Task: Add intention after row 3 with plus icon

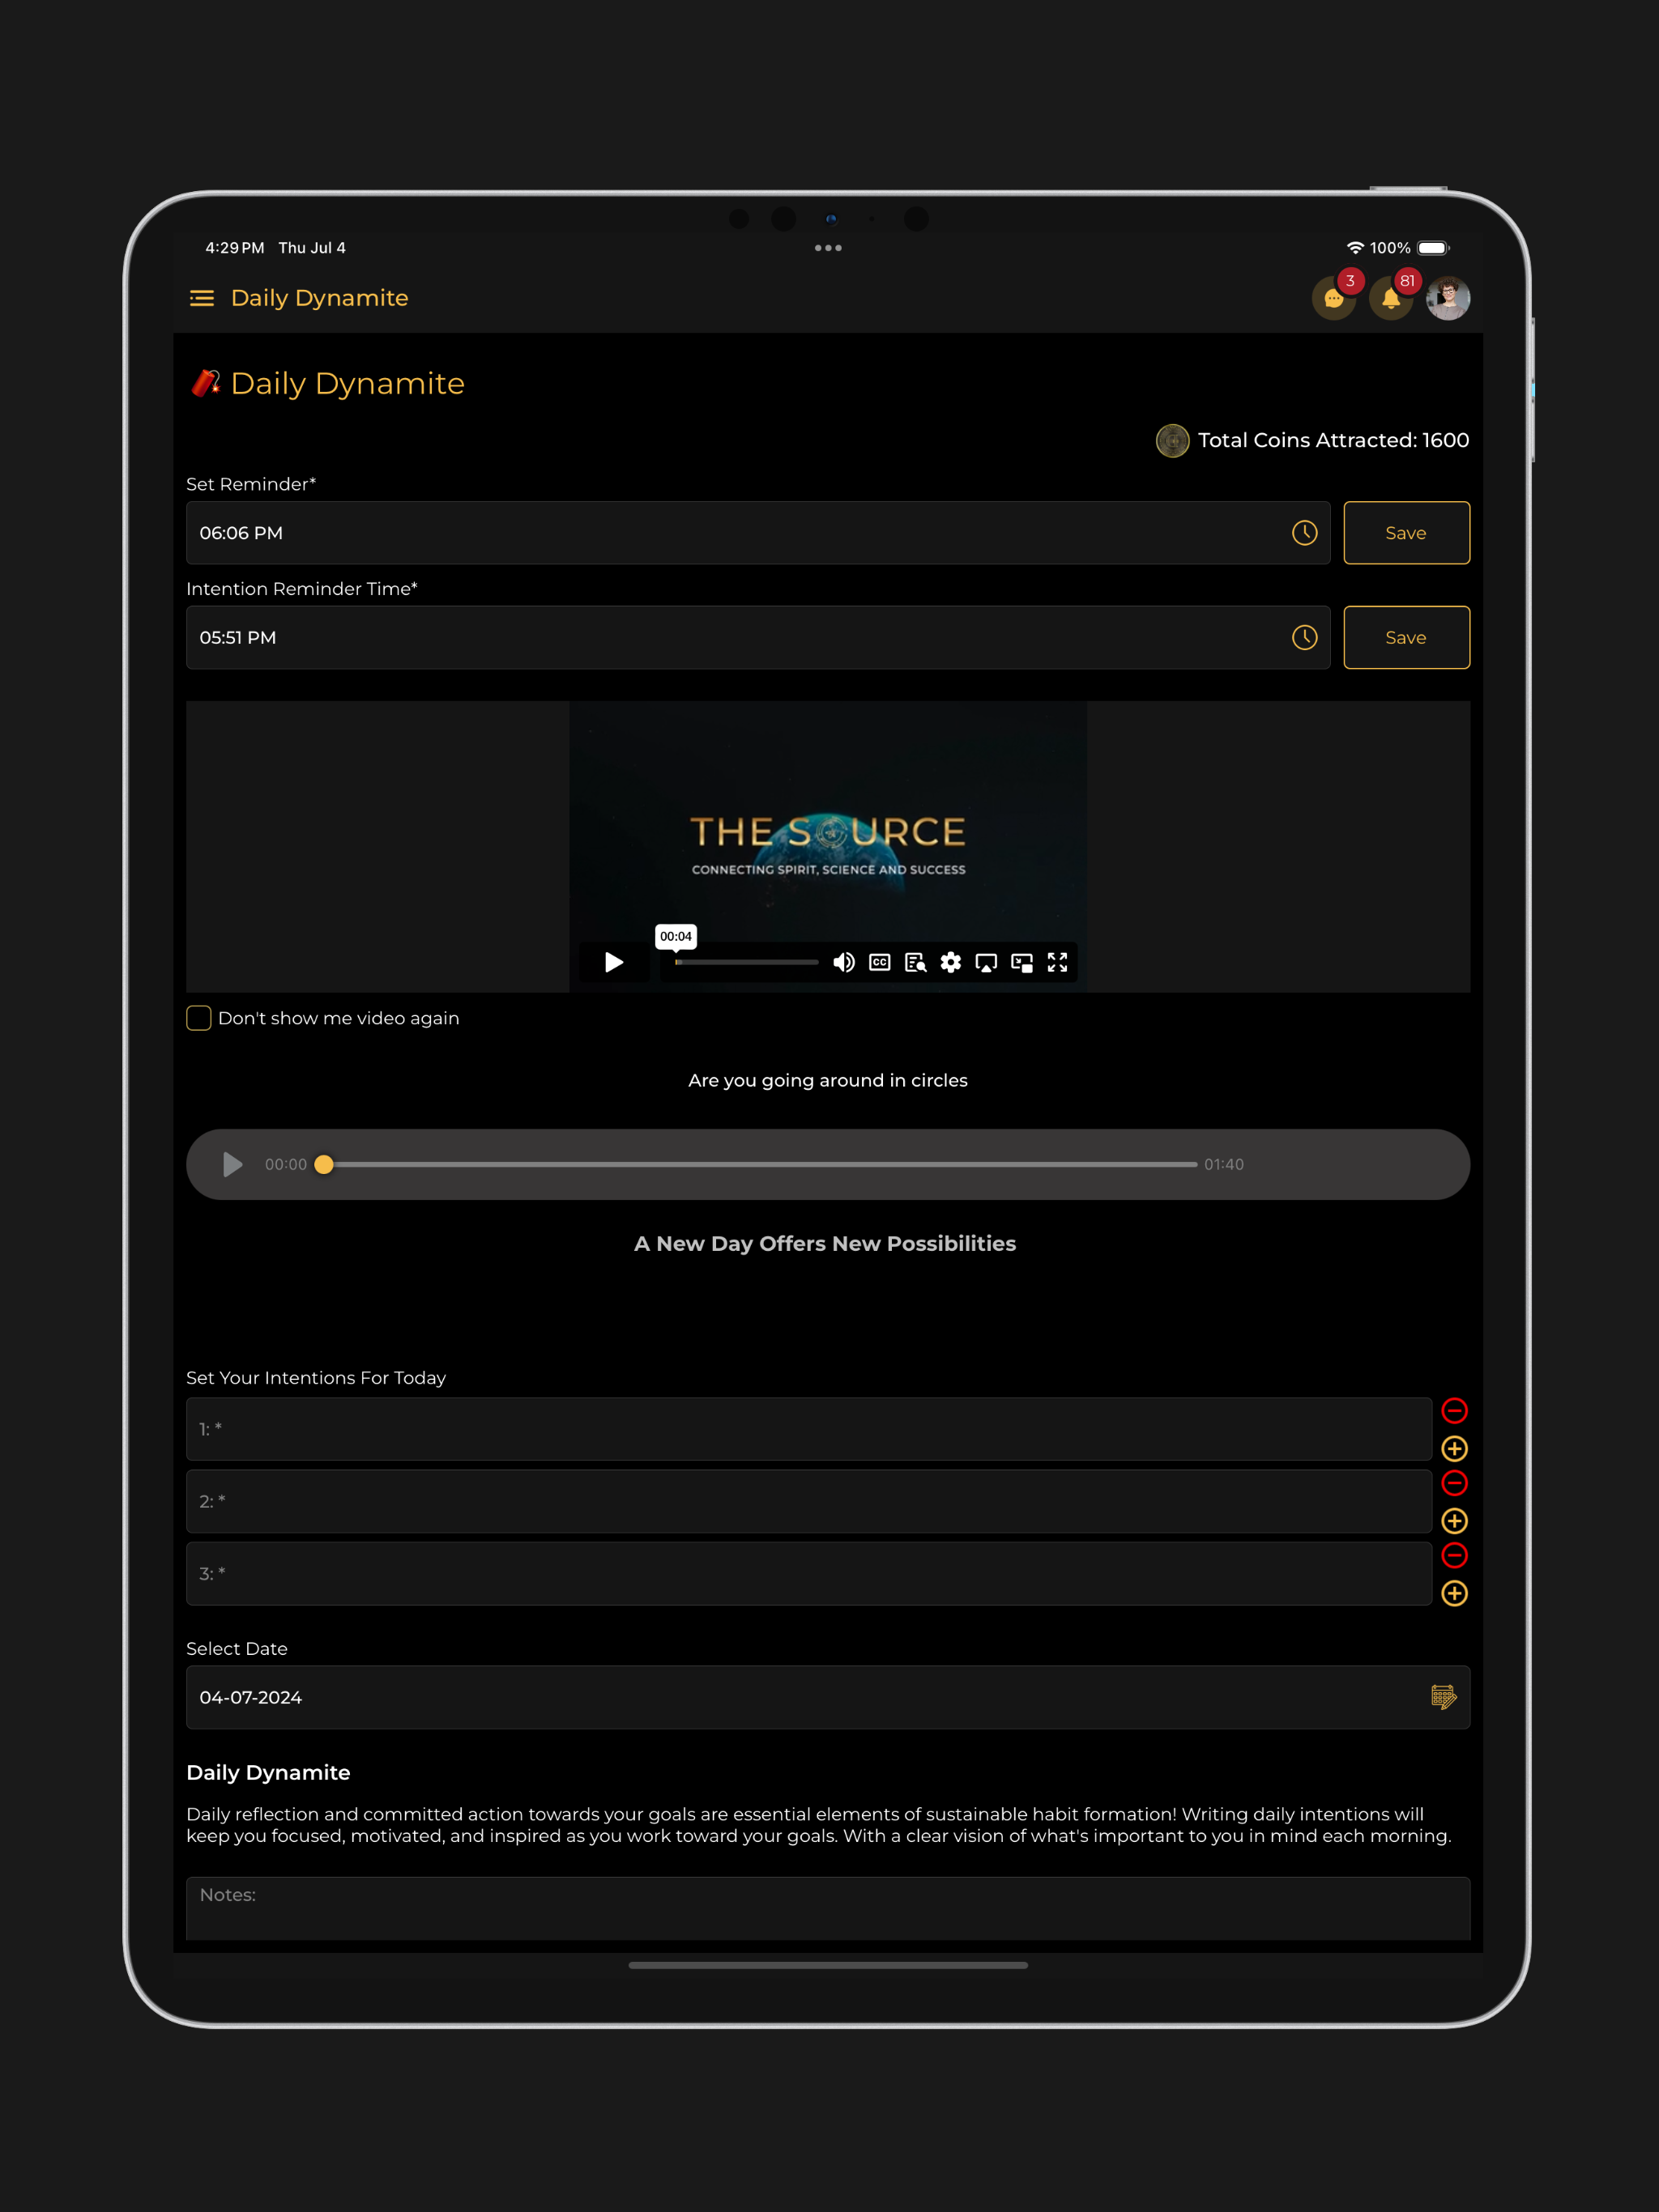Action: (x=1455, y=1594)
